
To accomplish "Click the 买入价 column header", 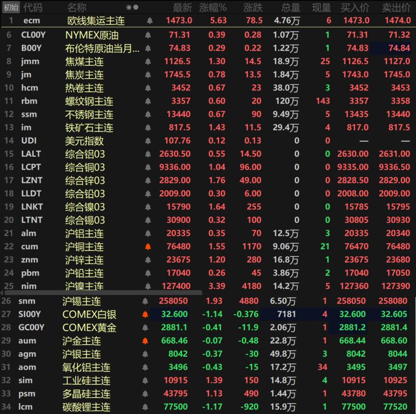I will click(355, 8).
